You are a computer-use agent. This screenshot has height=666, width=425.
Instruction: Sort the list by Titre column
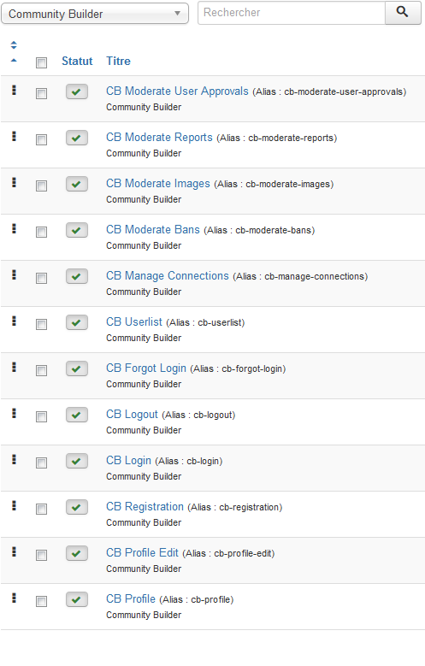[x=118, y=62]
